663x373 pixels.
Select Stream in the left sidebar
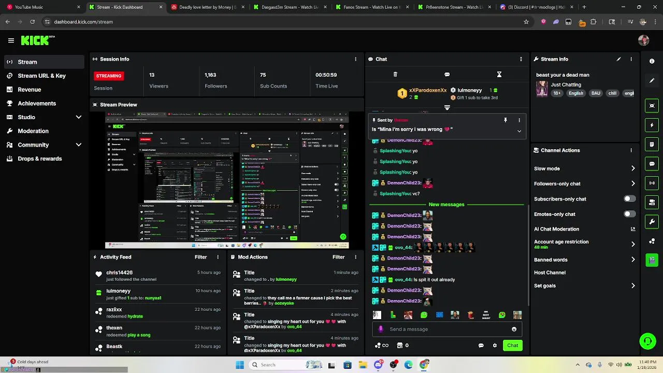point(44,62)
